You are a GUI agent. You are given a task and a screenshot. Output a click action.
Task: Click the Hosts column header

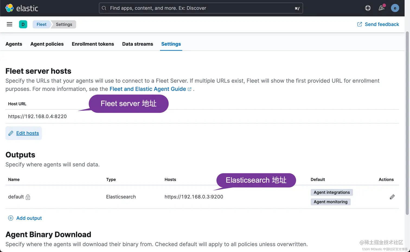[170, 179]
